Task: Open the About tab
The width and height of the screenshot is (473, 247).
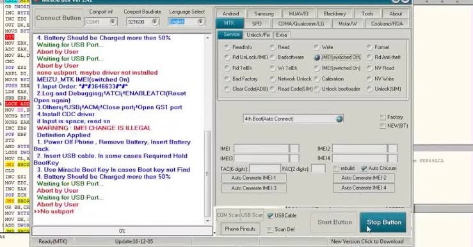Action: (x=395, y=14)
